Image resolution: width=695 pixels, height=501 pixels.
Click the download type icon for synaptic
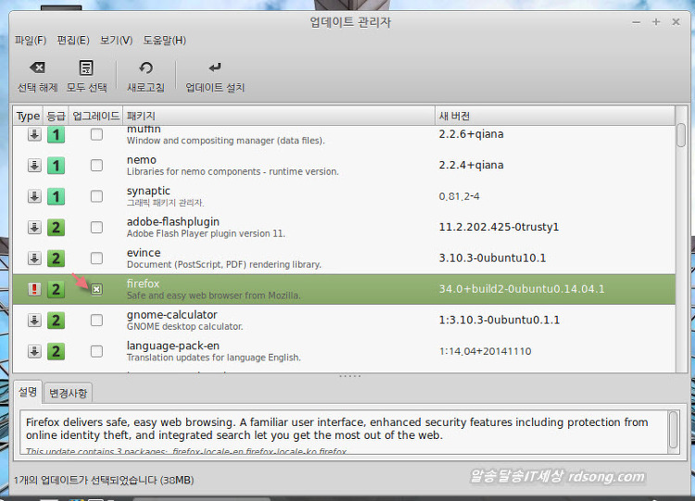click(x=34, y=196)
